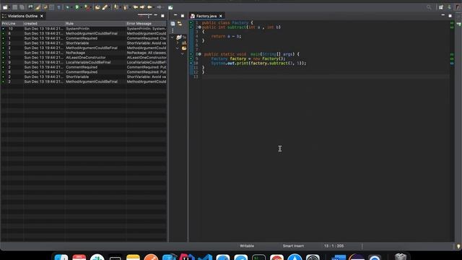Click the pencil icon in the toolbar

point(105,7)
